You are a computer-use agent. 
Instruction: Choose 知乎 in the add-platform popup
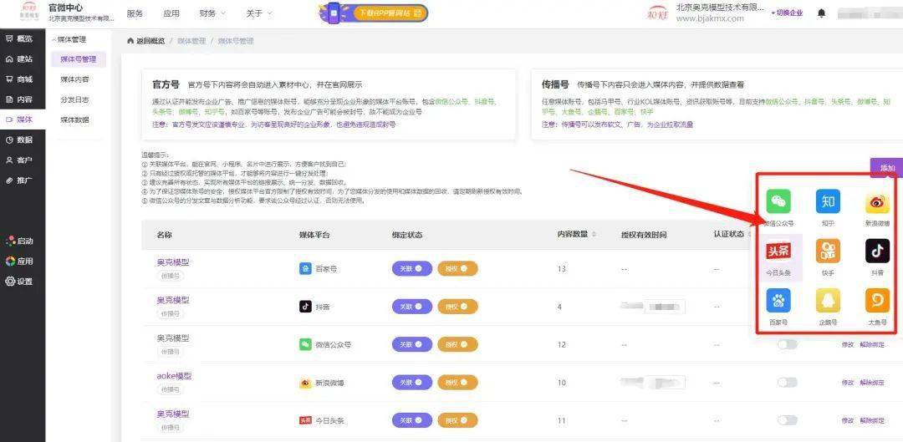[828, 208]
